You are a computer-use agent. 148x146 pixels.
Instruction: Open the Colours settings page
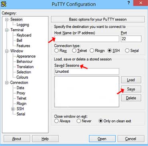(22, 77)
